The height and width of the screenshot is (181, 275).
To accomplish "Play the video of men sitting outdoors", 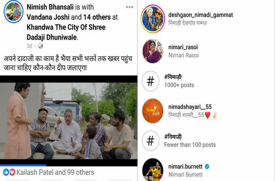I will [x=69, y=121].
